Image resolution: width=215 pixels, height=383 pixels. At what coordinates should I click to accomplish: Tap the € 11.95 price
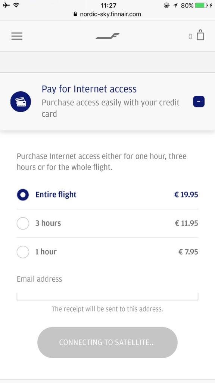pos(187,223)
